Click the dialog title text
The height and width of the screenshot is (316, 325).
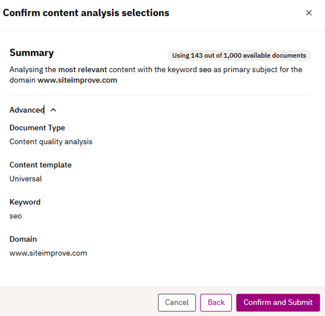pyautogui.click(x=86, y=13)
